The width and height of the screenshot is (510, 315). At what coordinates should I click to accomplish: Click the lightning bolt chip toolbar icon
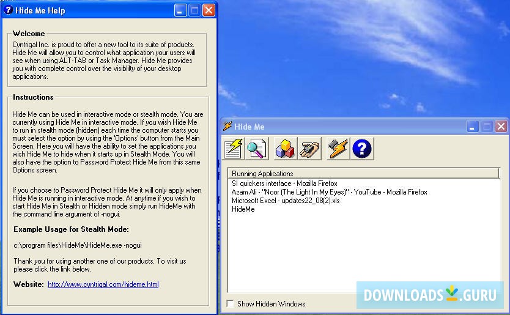[338, 149]
